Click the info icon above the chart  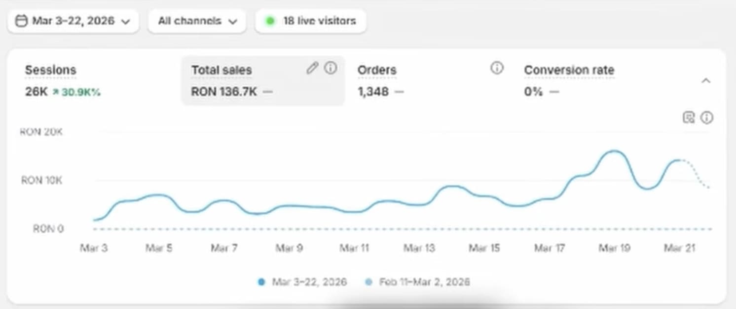click(707, 117)
